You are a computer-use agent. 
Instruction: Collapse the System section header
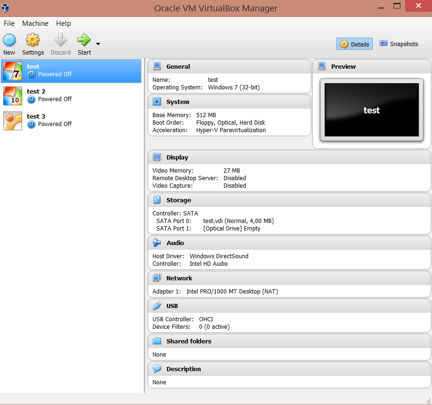point(177,102)
